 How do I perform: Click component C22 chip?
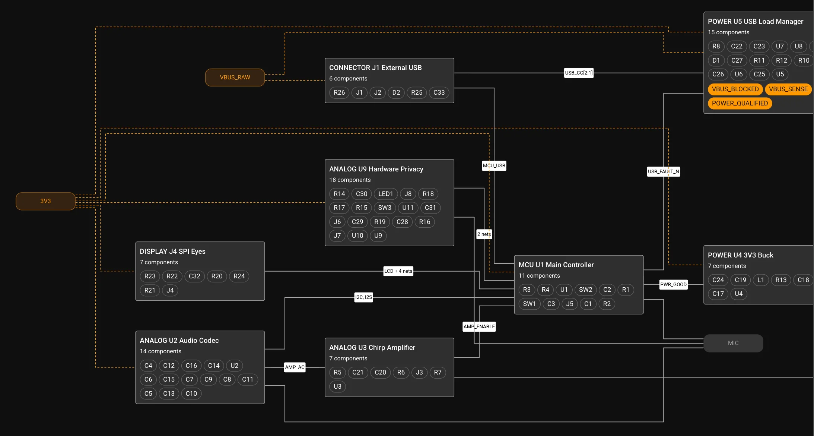point(737,47)
